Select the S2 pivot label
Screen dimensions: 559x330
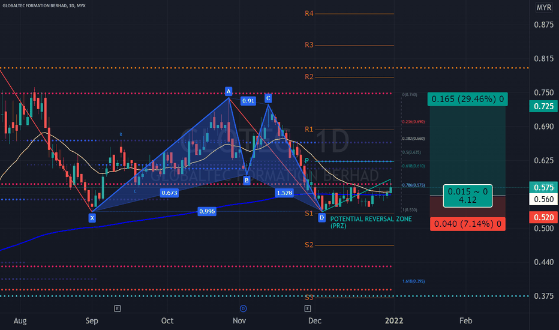click(x=309, y=245)
